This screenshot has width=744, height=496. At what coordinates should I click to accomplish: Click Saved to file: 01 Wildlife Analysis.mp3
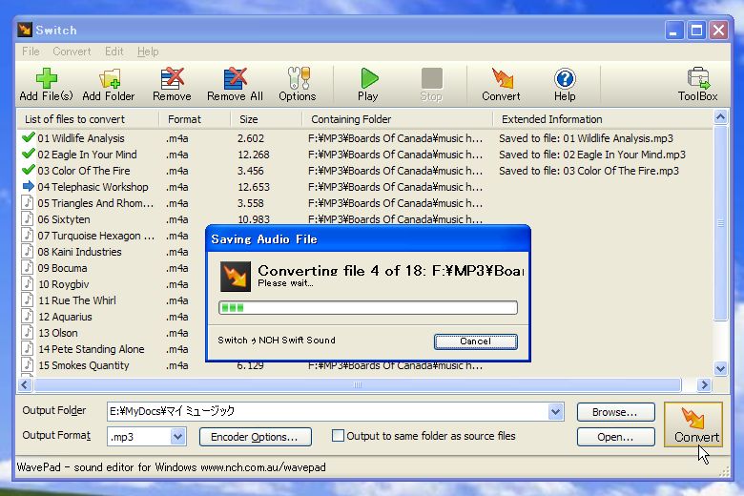pyautogui.click(x=586, y=138)
